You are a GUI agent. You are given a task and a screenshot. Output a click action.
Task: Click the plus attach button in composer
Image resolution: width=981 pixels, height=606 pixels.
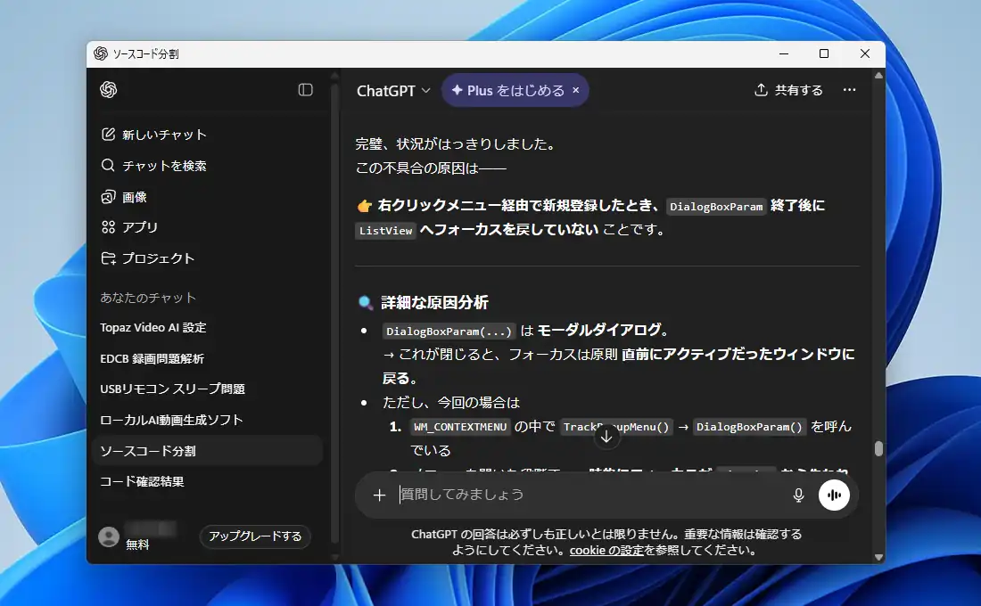(379, 495)
